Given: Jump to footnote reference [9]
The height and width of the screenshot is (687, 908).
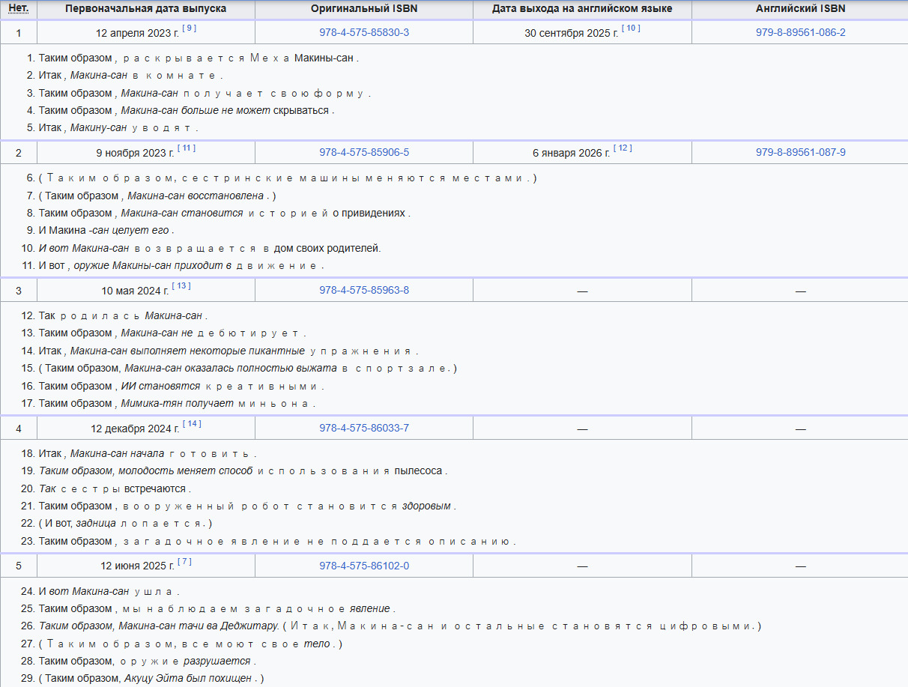Looking at the screenshot, I should point(190,28).
